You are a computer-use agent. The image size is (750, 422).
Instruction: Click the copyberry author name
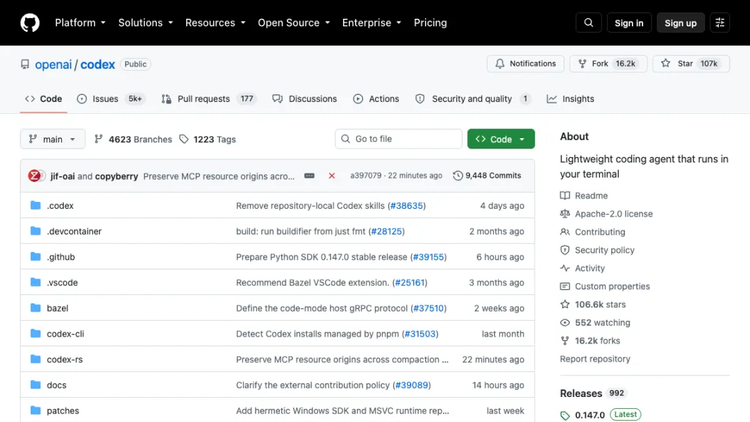click(x=117, y=176)
